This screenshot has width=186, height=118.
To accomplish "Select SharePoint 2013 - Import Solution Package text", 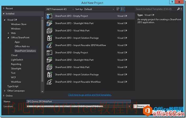I will coord(77,38).
